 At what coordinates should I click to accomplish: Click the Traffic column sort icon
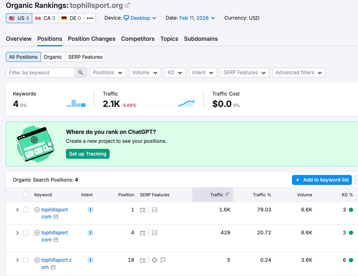point(227,195)
